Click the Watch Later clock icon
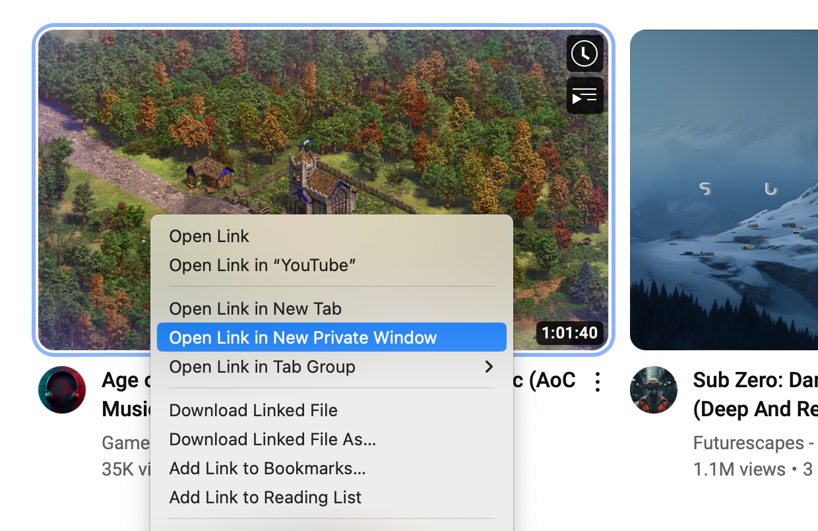The width and height of the screenshot is (818, 531). (x=584, y=53)
